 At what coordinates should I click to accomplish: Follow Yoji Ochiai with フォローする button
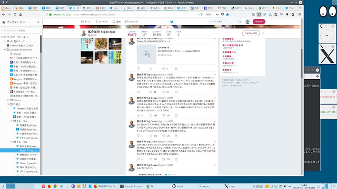point(251,33)
